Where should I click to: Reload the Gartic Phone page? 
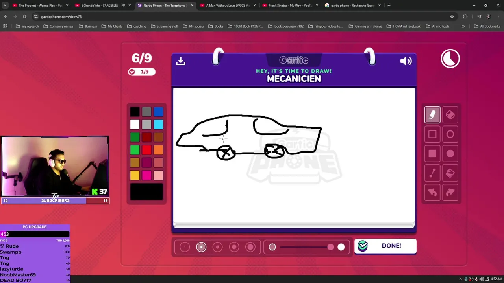pyautogui.click(x=24, y=17)
